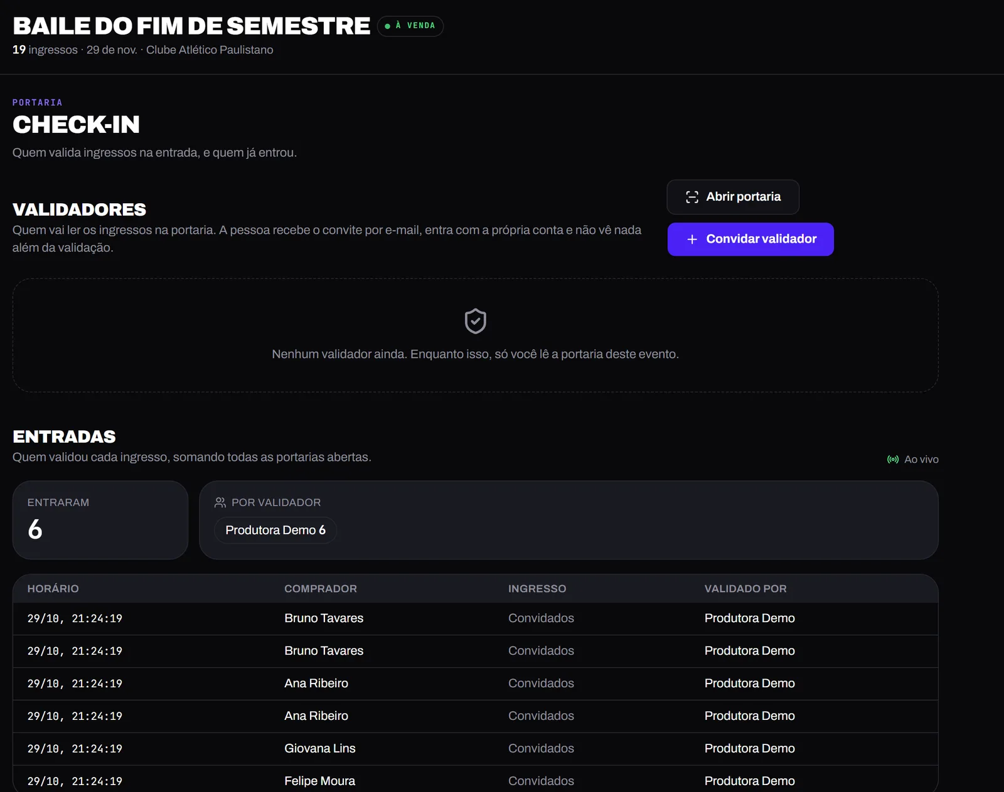Image resolution: width=1004 pixels, height=792 pixels.
Task: Click the 19 ingressos event summary line
Action: tap(143, 50)
